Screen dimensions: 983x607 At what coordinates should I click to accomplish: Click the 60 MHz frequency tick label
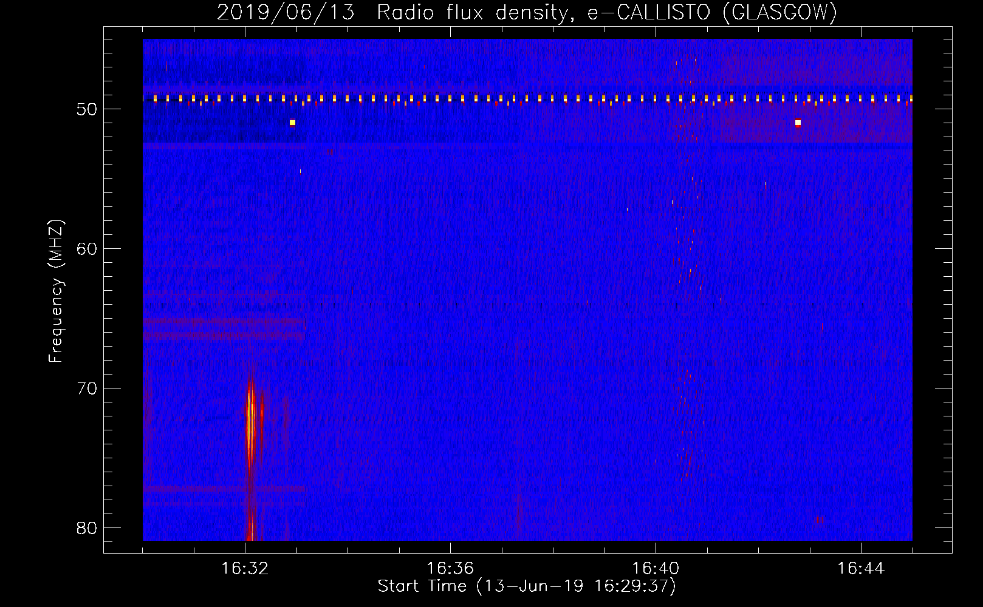click(x=87, y=249)
